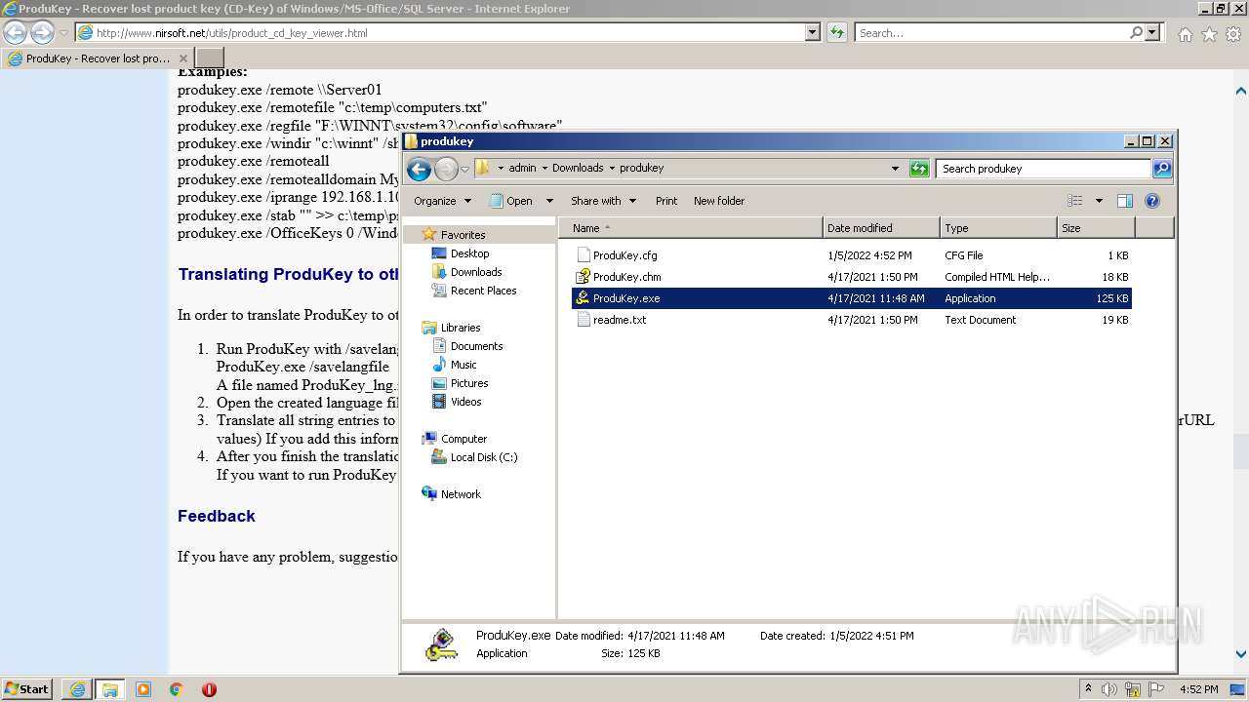Open the Share with dropdown menu
Viewport: 1249px width, 702px height.
603,201
